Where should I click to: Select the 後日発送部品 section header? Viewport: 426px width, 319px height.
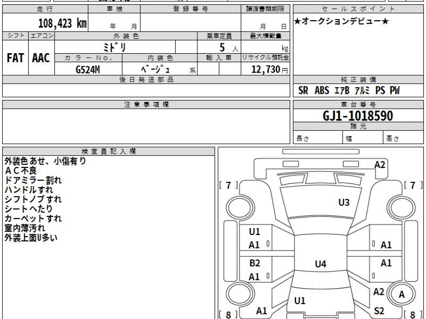pyautogui.click(x=146, y=80)
